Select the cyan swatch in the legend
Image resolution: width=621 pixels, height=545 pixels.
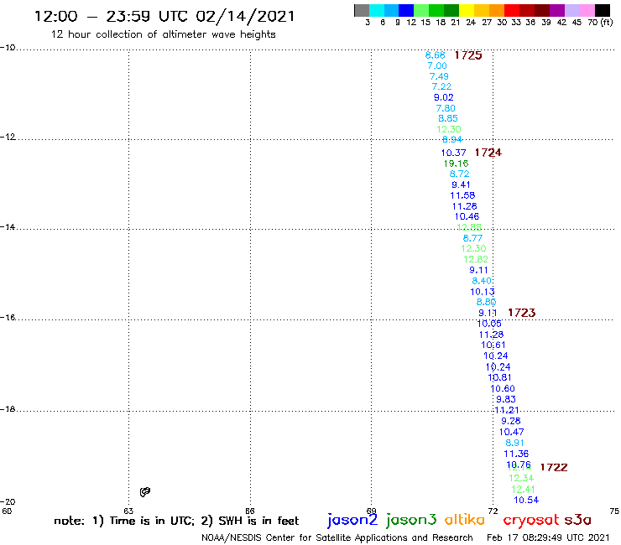pyautogui.click(x=377, y=10)
